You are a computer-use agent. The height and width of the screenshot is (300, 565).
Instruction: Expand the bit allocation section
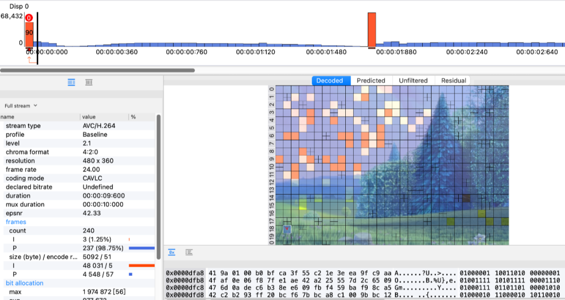tap(24, 283)
